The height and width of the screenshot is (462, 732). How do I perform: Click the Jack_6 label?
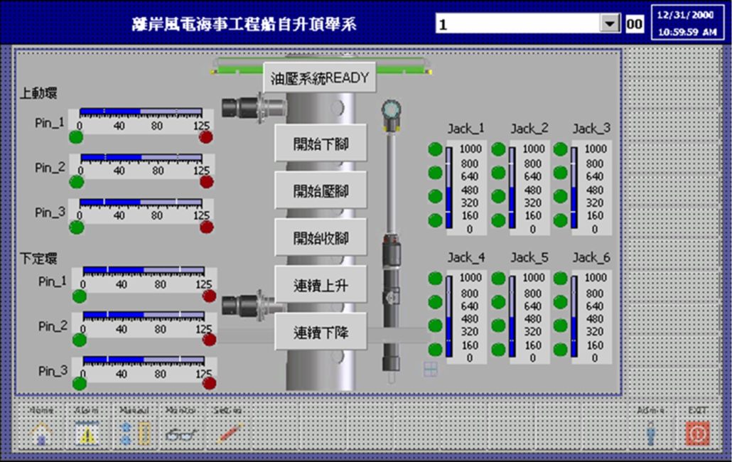click(x=591, y=257)
